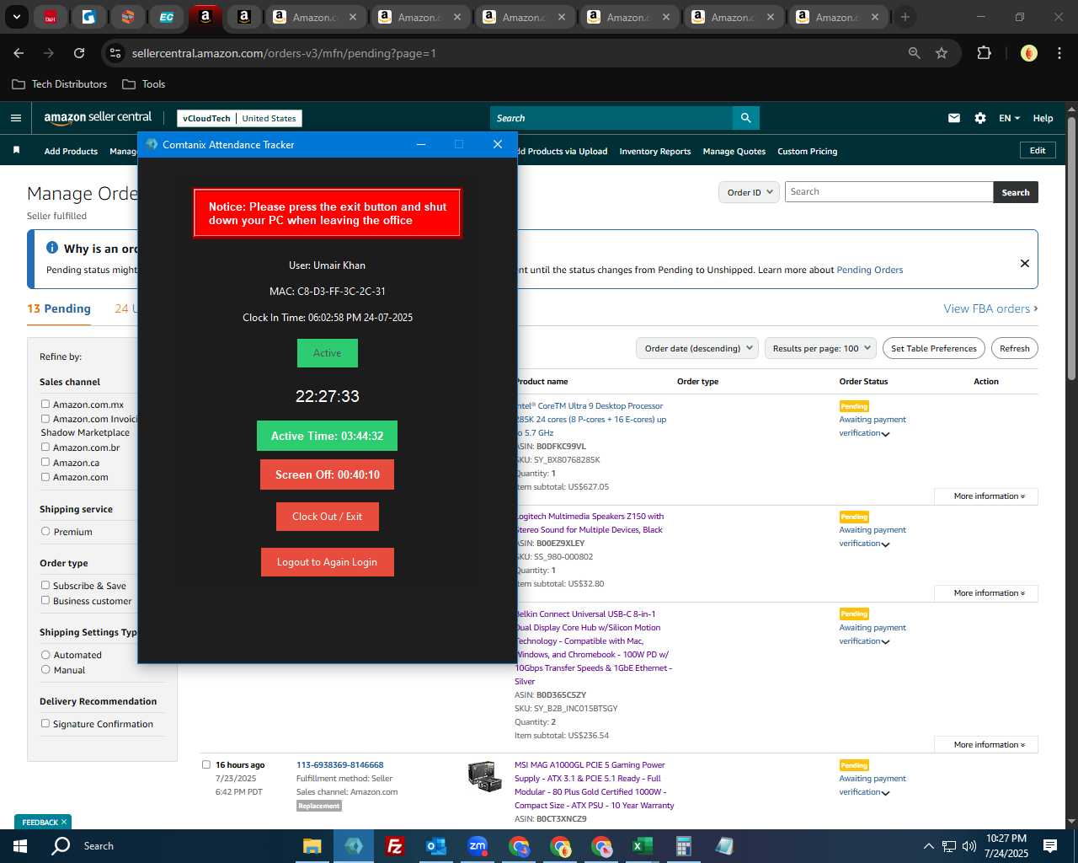
Task: Open File Explorer from the taskbar
Action: [x=312, y=846]
